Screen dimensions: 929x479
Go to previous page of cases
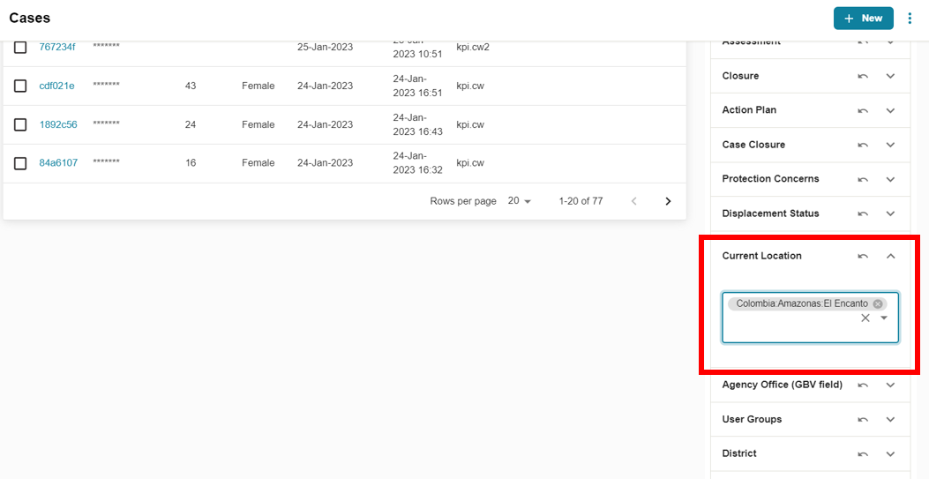coord(634,201)
